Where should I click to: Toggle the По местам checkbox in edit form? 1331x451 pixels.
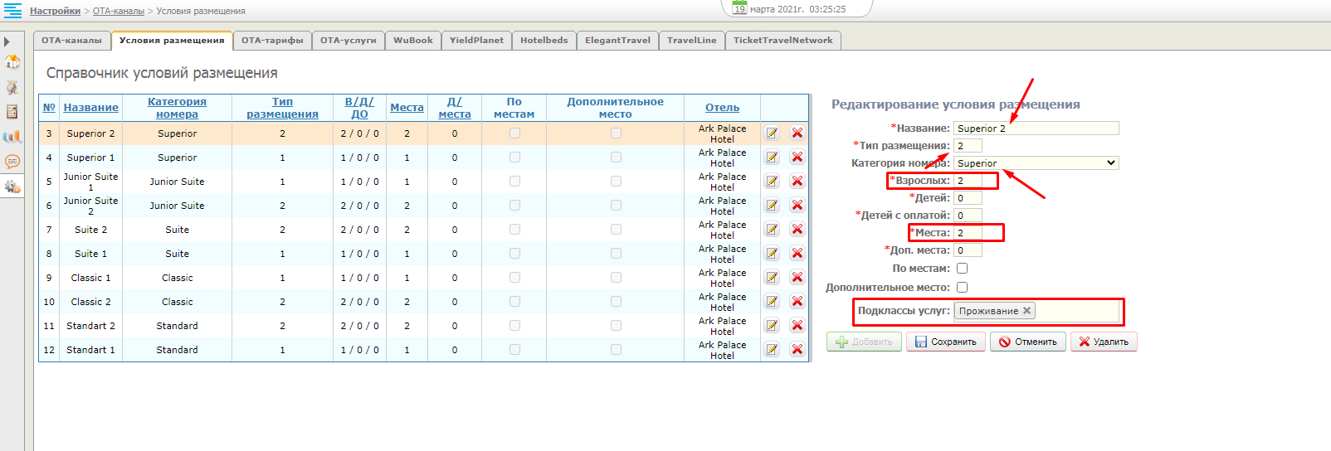coord(962,269)
